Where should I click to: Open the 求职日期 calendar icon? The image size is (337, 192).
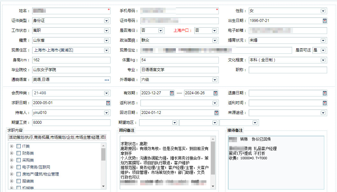108,103
